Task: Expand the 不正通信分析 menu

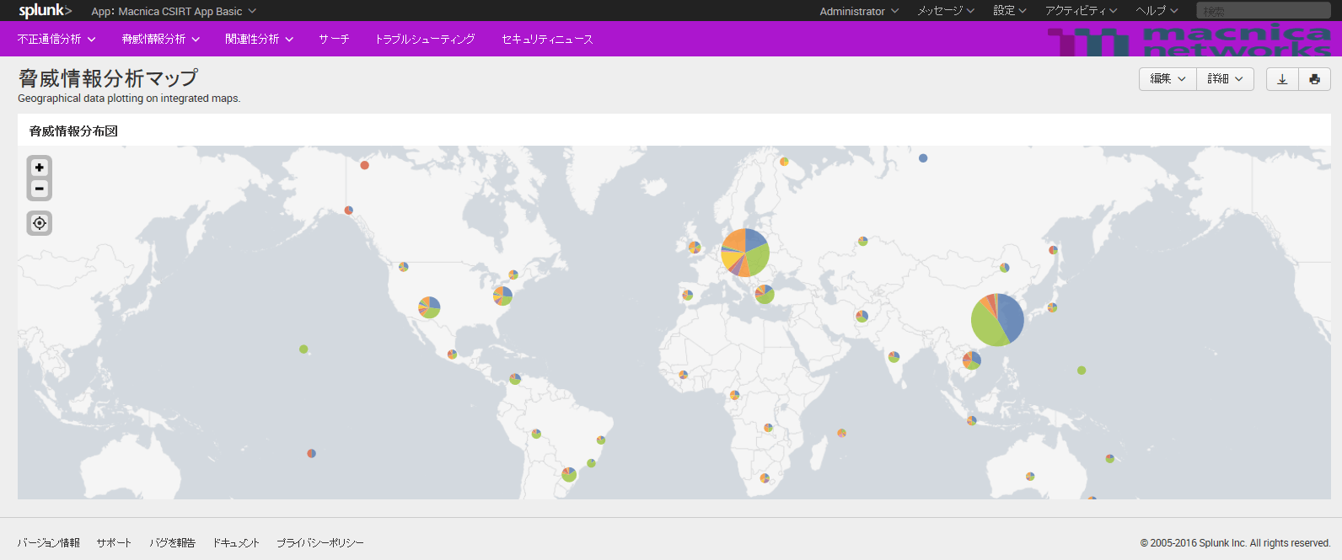Action: click(x=56, y=40)
